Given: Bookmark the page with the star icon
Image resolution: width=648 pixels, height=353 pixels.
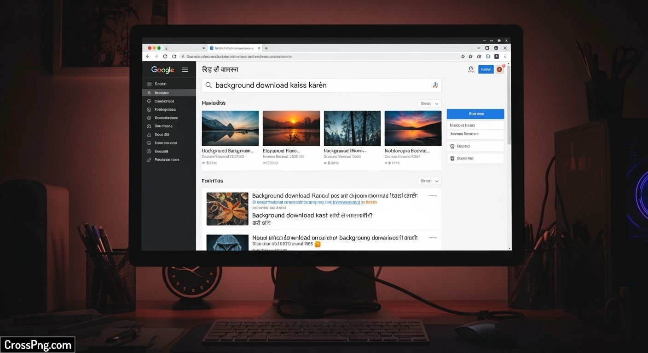Looking at the screenshot, I should 463,56.
